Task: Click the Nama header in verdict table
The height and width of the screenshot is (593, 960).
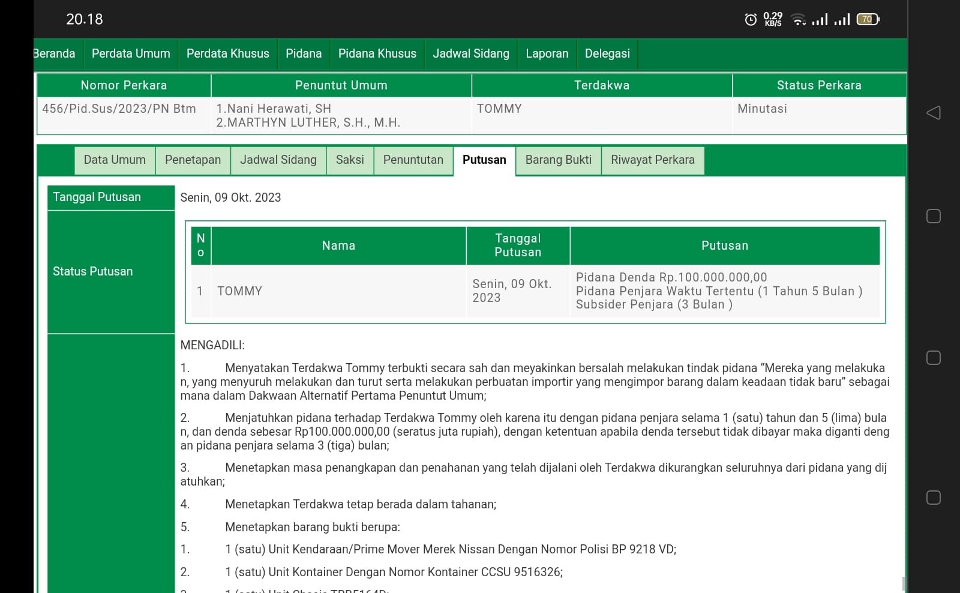Action: pyautogui.click(x=338, y=245)
